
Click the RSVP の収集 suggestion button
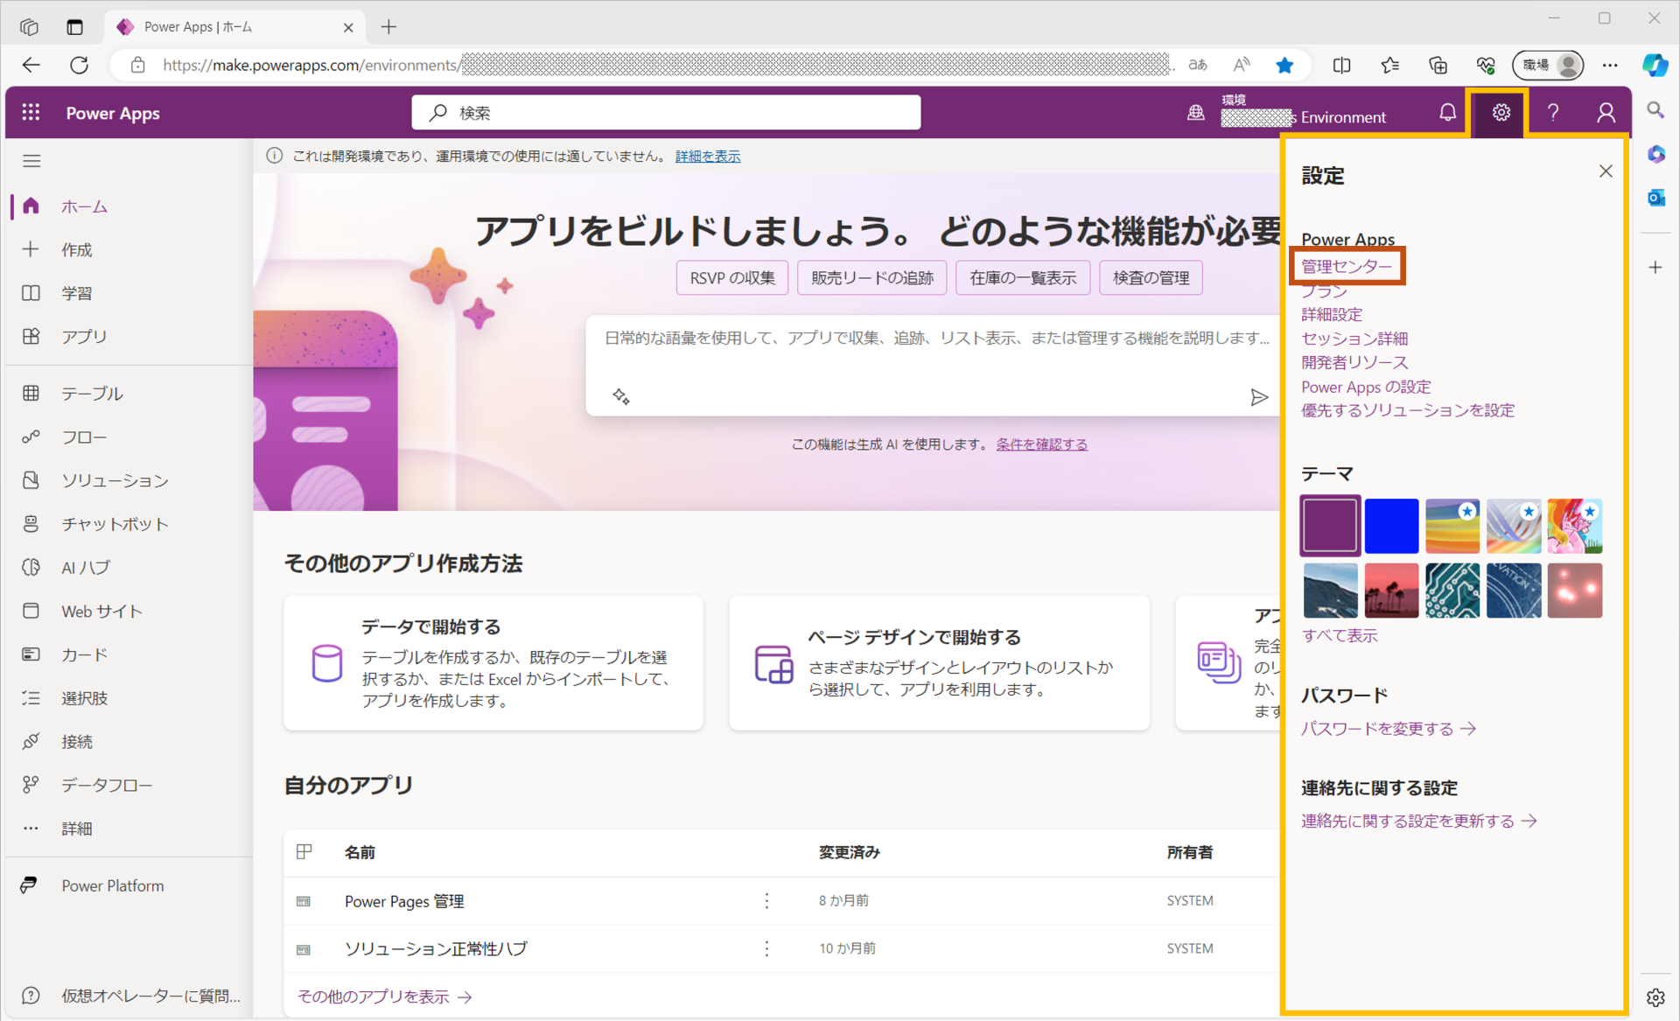click(731, 278)
